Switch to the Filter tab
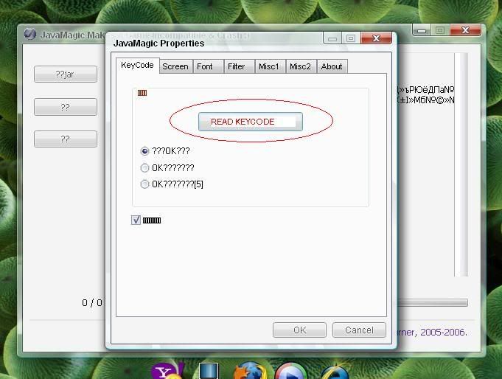 (239, 66)
